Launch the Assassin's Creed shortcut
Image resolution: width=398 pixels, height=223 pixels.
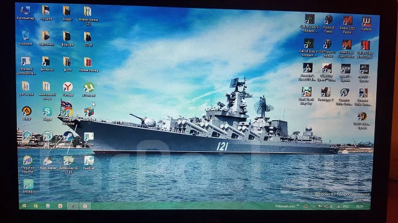307,72
